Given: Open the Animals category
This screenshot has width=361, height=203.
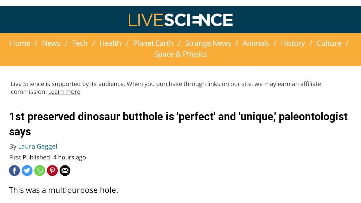Looking at the screenshot, I should point(256,43).
